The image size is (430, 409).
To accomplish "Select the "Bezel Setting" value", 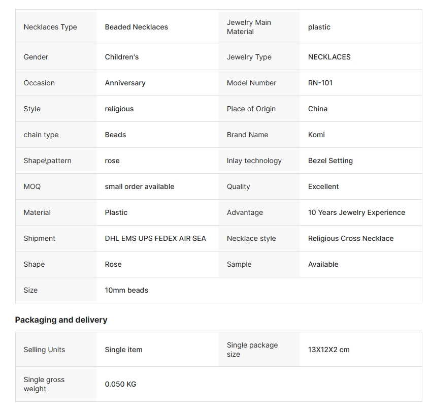I will (x=330, y=161).
